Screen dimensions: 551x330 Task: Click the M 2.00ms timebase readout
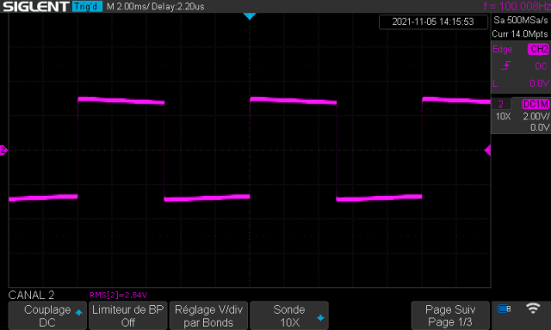pos(127,6)
